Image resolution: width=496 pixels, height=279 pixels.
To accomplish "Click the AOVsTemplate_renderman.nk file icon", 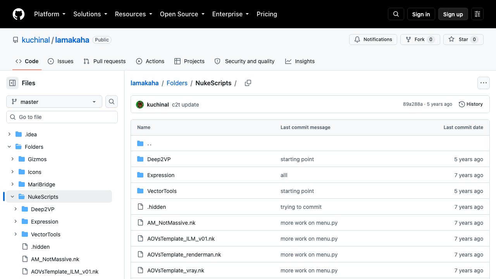I will [x=140, y=255].
